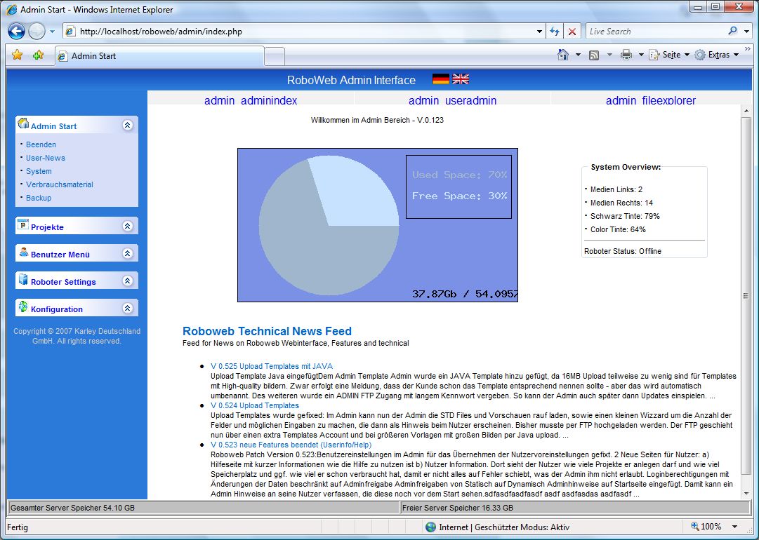Viewport: 759px width, 540px height.
Task: Click the Print icon
Action: (x=626, y=55)
